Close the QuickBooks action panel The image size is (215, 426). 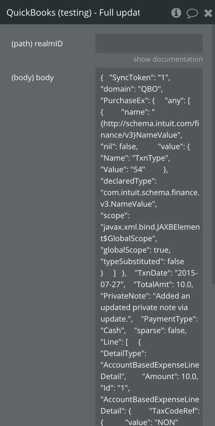click(x=208, y=13)
